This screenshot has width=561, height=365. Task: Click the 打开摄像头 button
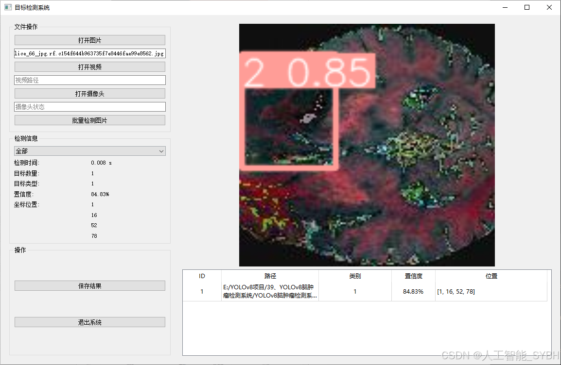(90, 94)
